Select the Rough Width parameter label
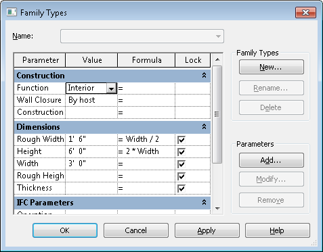This screenshot has height=252, width=323. coord(40,139)
